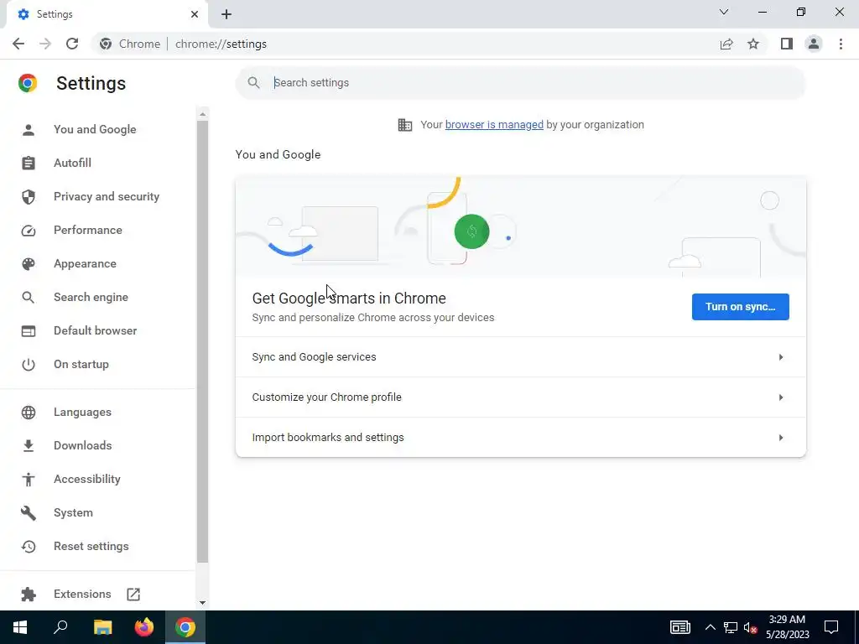Click the address bar URL

pyautogui.click(x=221, y=44)
